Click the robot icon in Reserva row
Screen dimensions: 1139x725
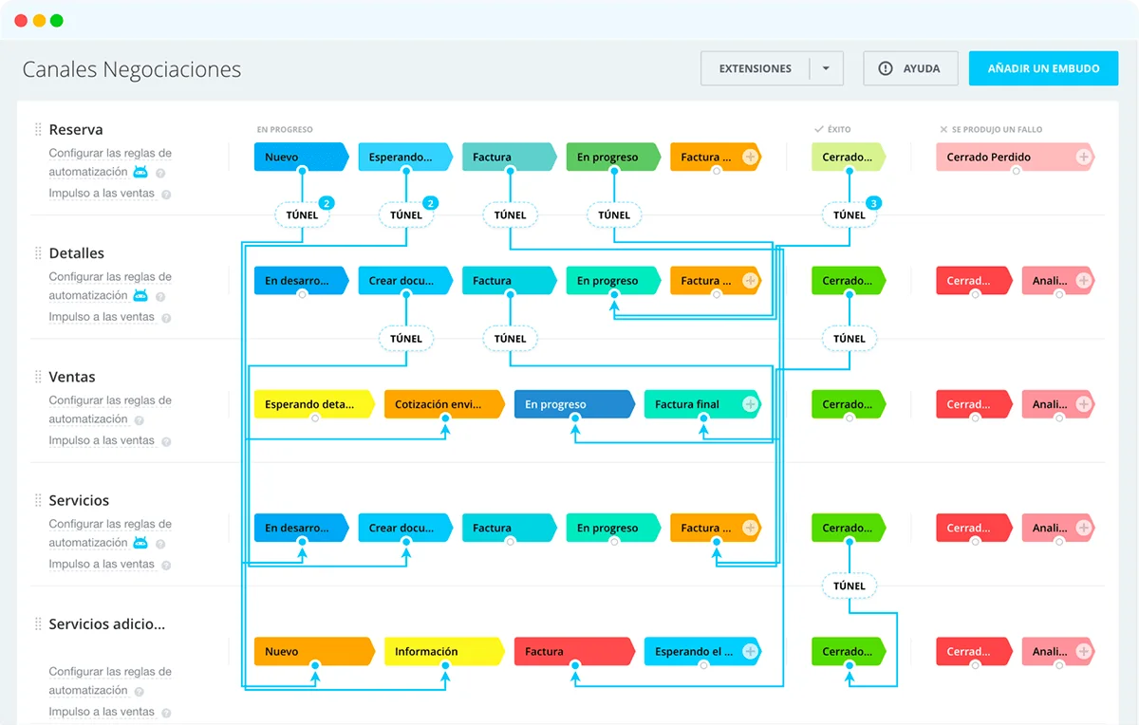(140, 172)
